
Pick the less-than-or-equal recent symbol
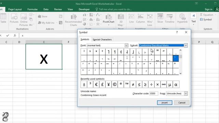tap(139, 84)
